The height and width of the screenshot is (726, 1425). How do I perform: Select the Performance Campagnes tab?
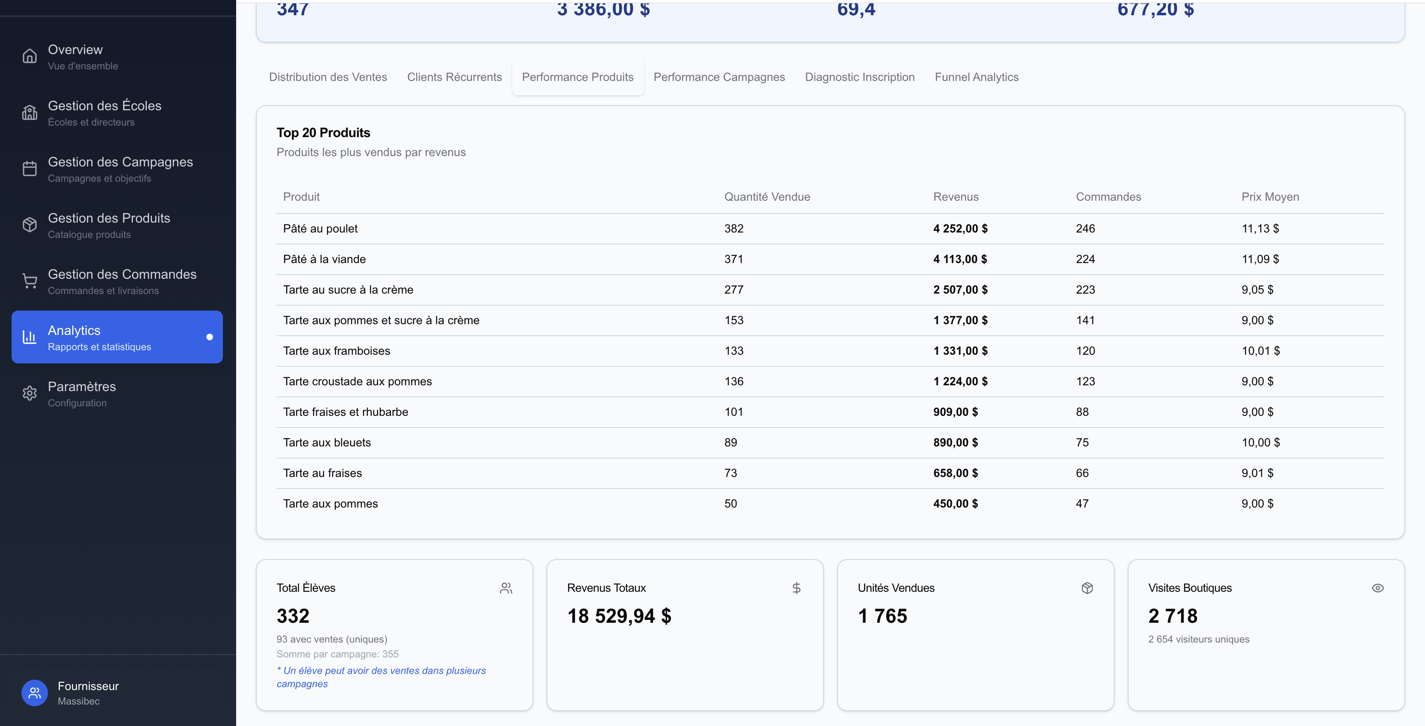719,77
